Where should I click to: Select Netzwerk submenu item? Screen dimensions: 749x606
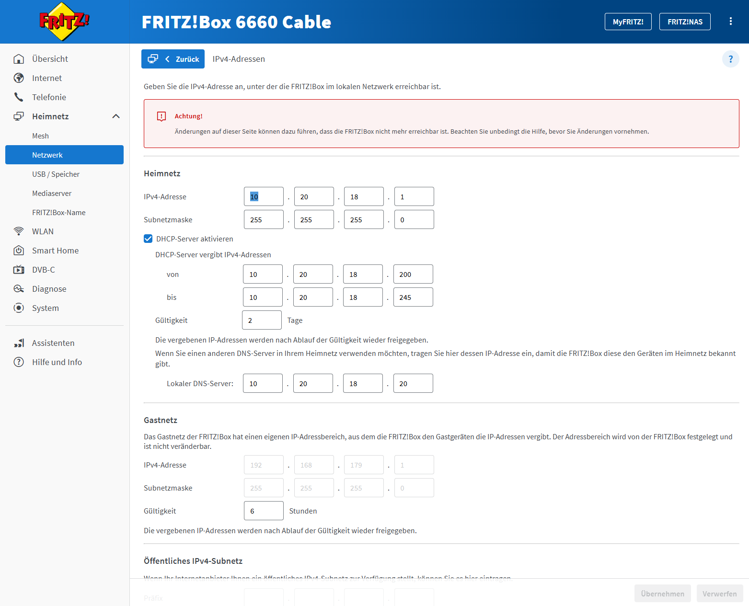(x=64, y=155)
